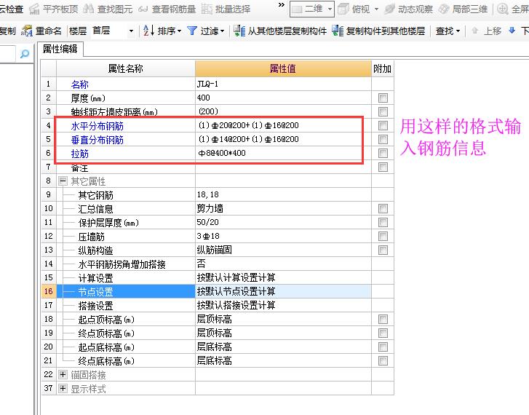The width and height of the screenshot is (529, 415).
Task: Select the 属性编辑 tab
Action: tap(60, 50)
